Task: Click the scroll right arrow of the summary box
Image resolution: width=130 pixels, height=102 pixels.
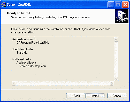Action: click(112, 83)
